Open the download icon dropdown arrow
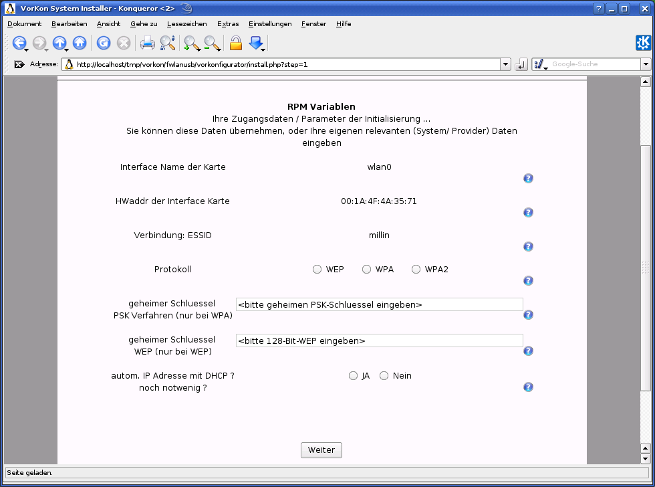 [263, 50]
